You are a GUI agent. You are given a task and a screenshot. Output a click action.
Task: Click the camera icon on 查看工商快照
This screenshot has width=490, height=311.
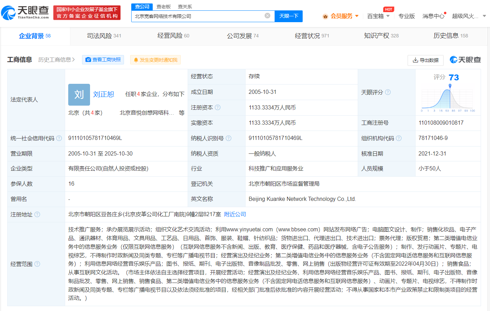coord(88,60)
